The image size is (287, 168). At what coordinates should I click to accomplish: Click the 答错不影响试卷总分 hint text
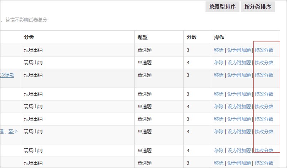click(26, 20)
